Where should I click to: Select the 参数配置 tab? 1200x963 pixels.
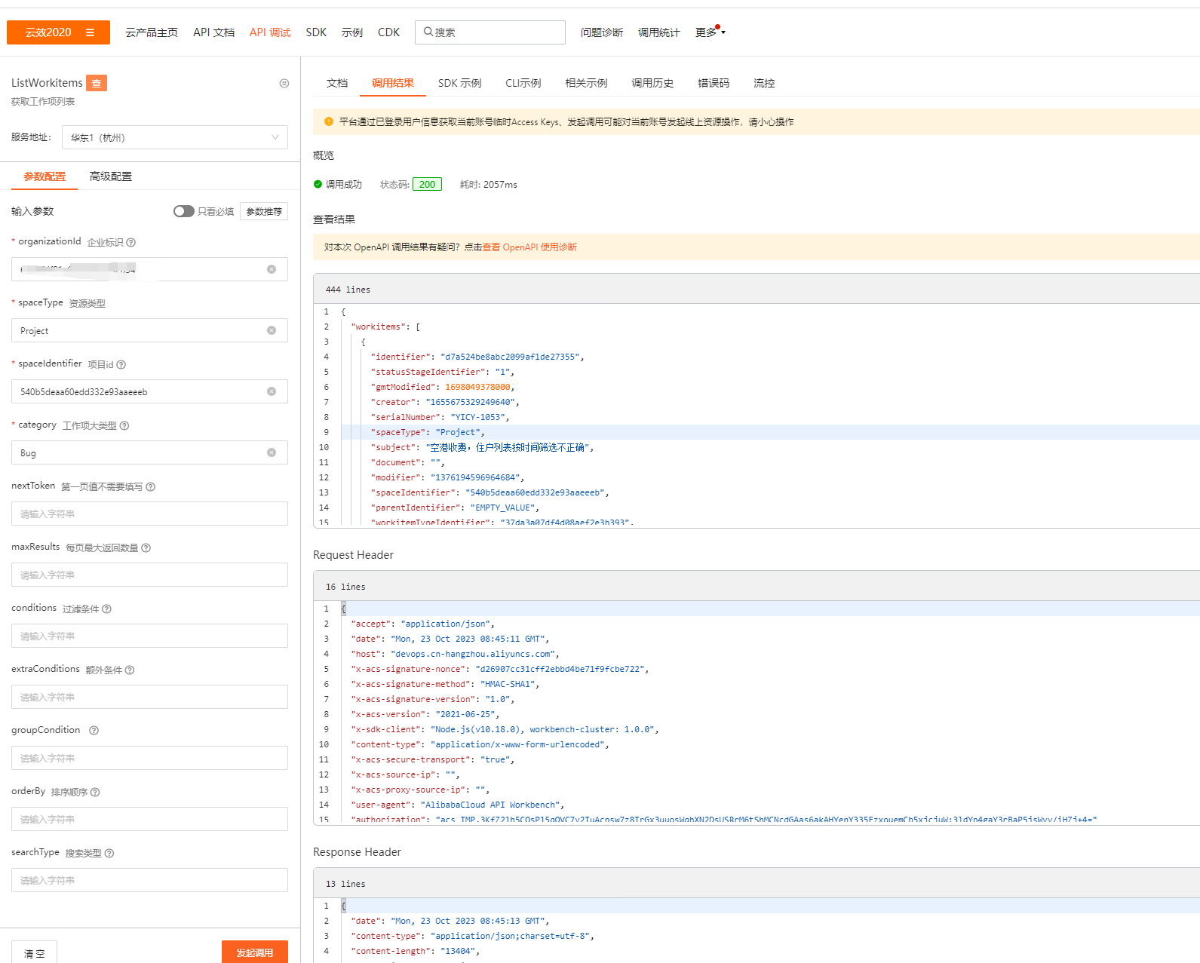[x=45, y=176]
